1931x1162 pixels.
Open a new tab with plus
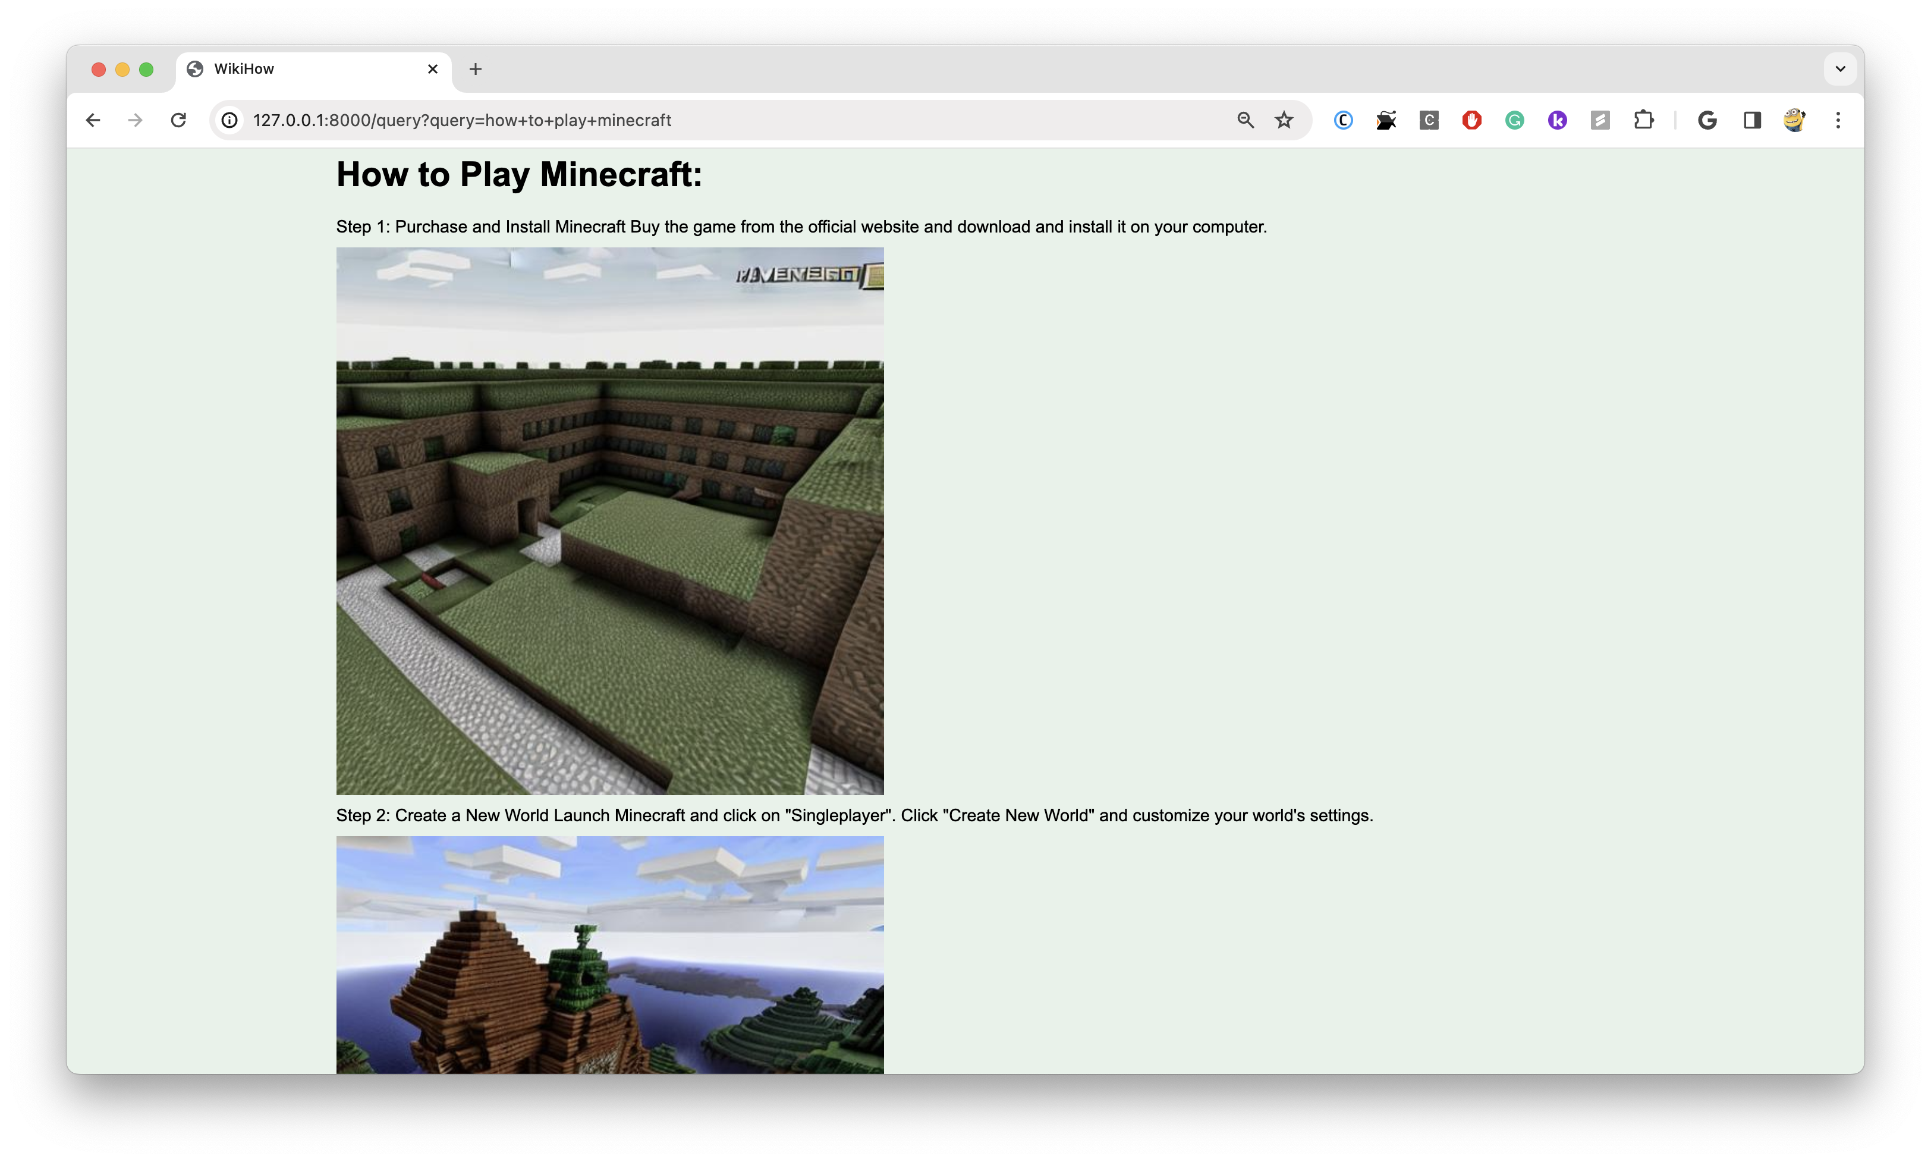475,69
